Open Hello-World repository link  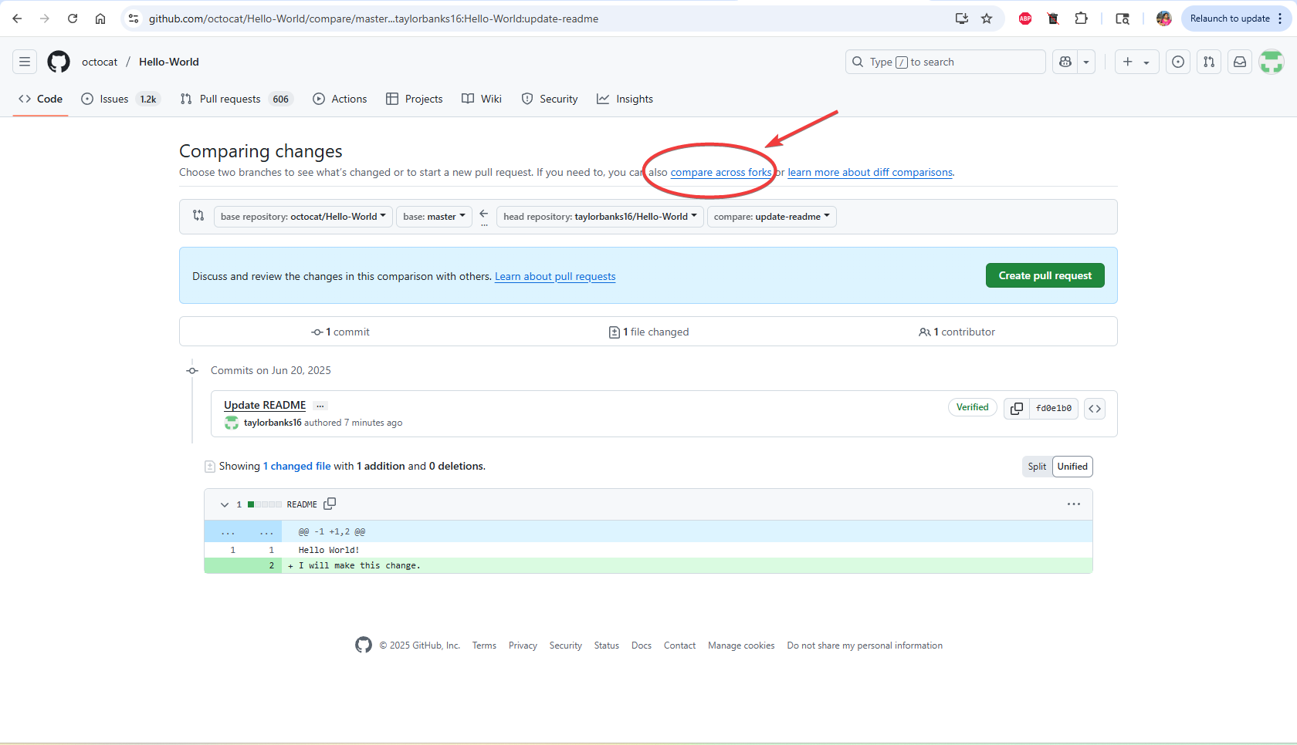169,62
